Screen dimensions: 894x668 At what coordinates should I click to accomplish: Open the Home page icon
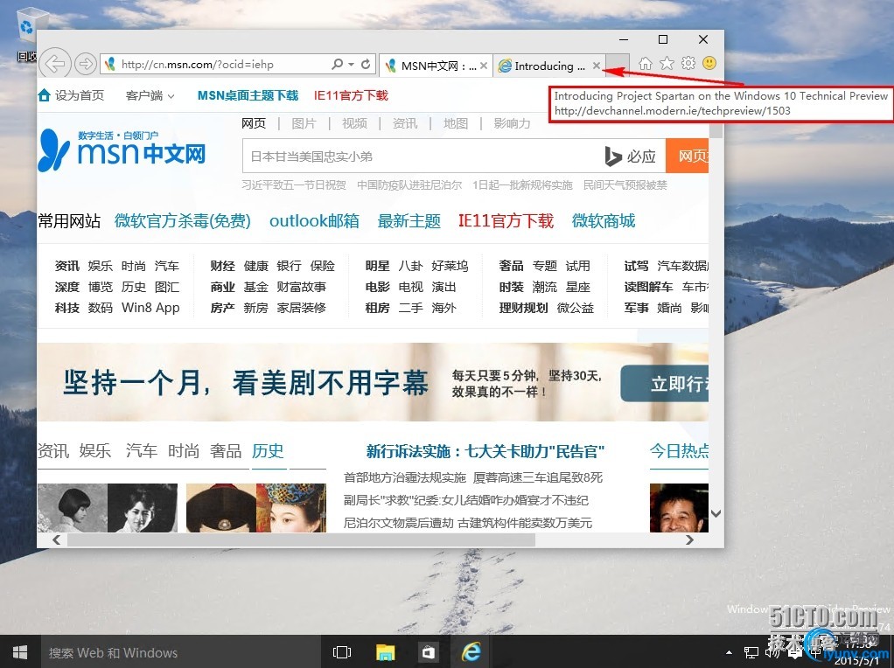[x=645, y=63]
